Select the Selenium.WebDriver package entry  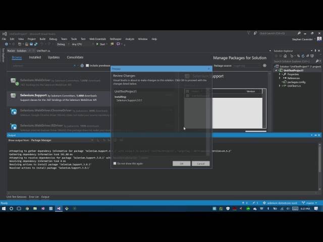point(59,82)
